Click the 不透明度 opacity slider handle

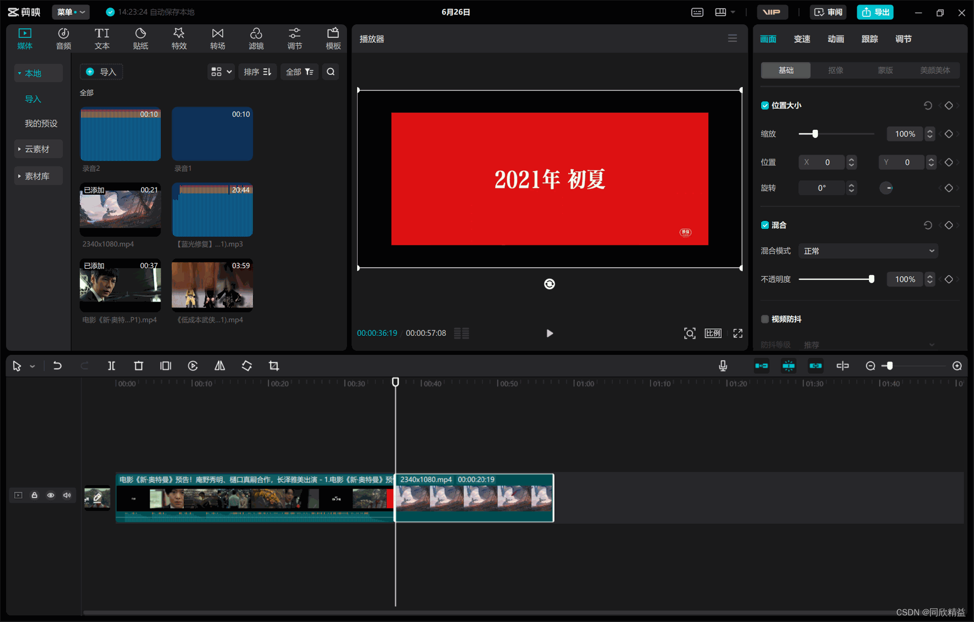click(871, 279)
